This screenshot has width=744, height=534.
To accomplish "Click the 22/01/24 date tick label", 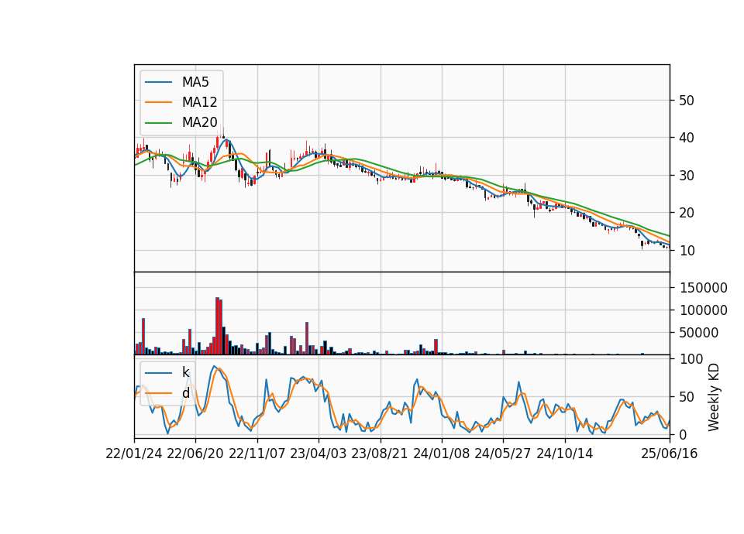I will pyautogui.click(x=134, y=454).
